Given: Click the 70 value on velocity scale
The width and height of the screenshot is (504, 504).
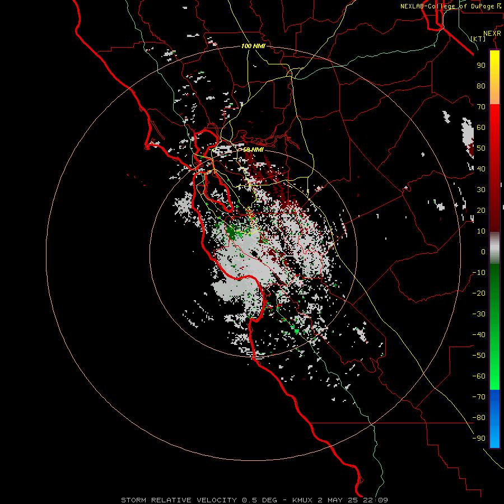Looking at the screenshot, I should [x=481, y=107].
